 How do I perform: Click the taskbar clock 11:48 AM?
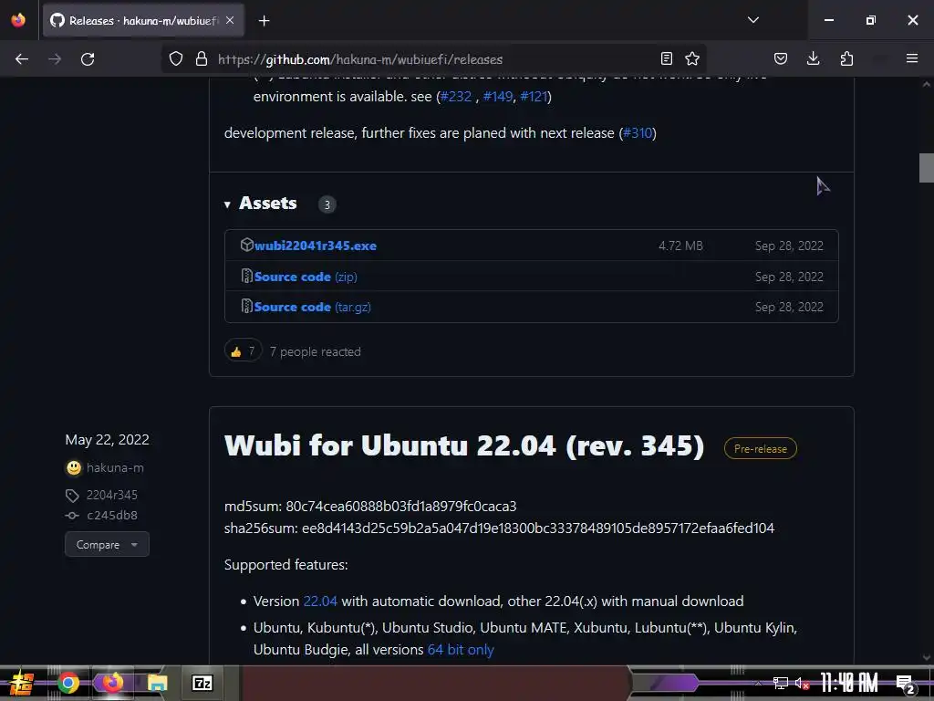(849, 683)
